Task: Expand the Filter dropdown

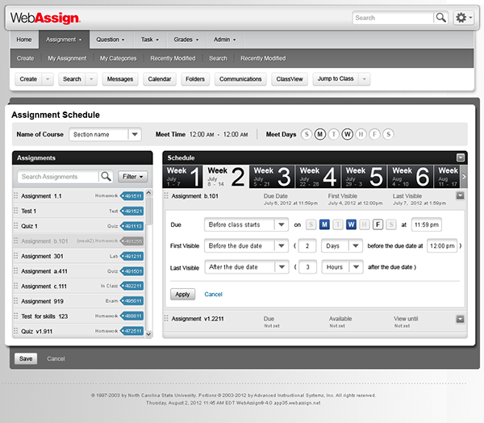Action: tap(133, 176)
